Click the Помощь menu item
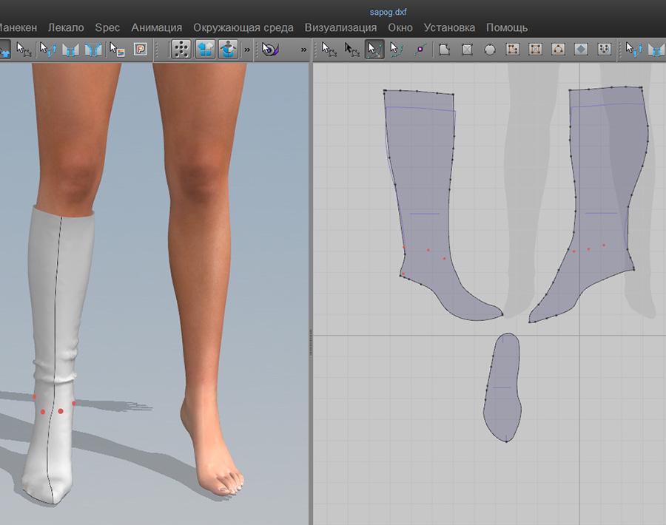This screenshot has height=525, width=666. click(x=507, y=27)
